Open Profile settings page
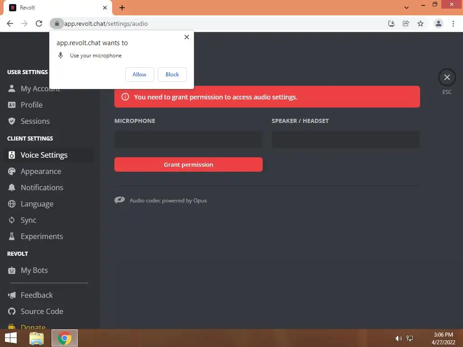The width and height of the screenshot is (463, 347). tap(49, 105)
